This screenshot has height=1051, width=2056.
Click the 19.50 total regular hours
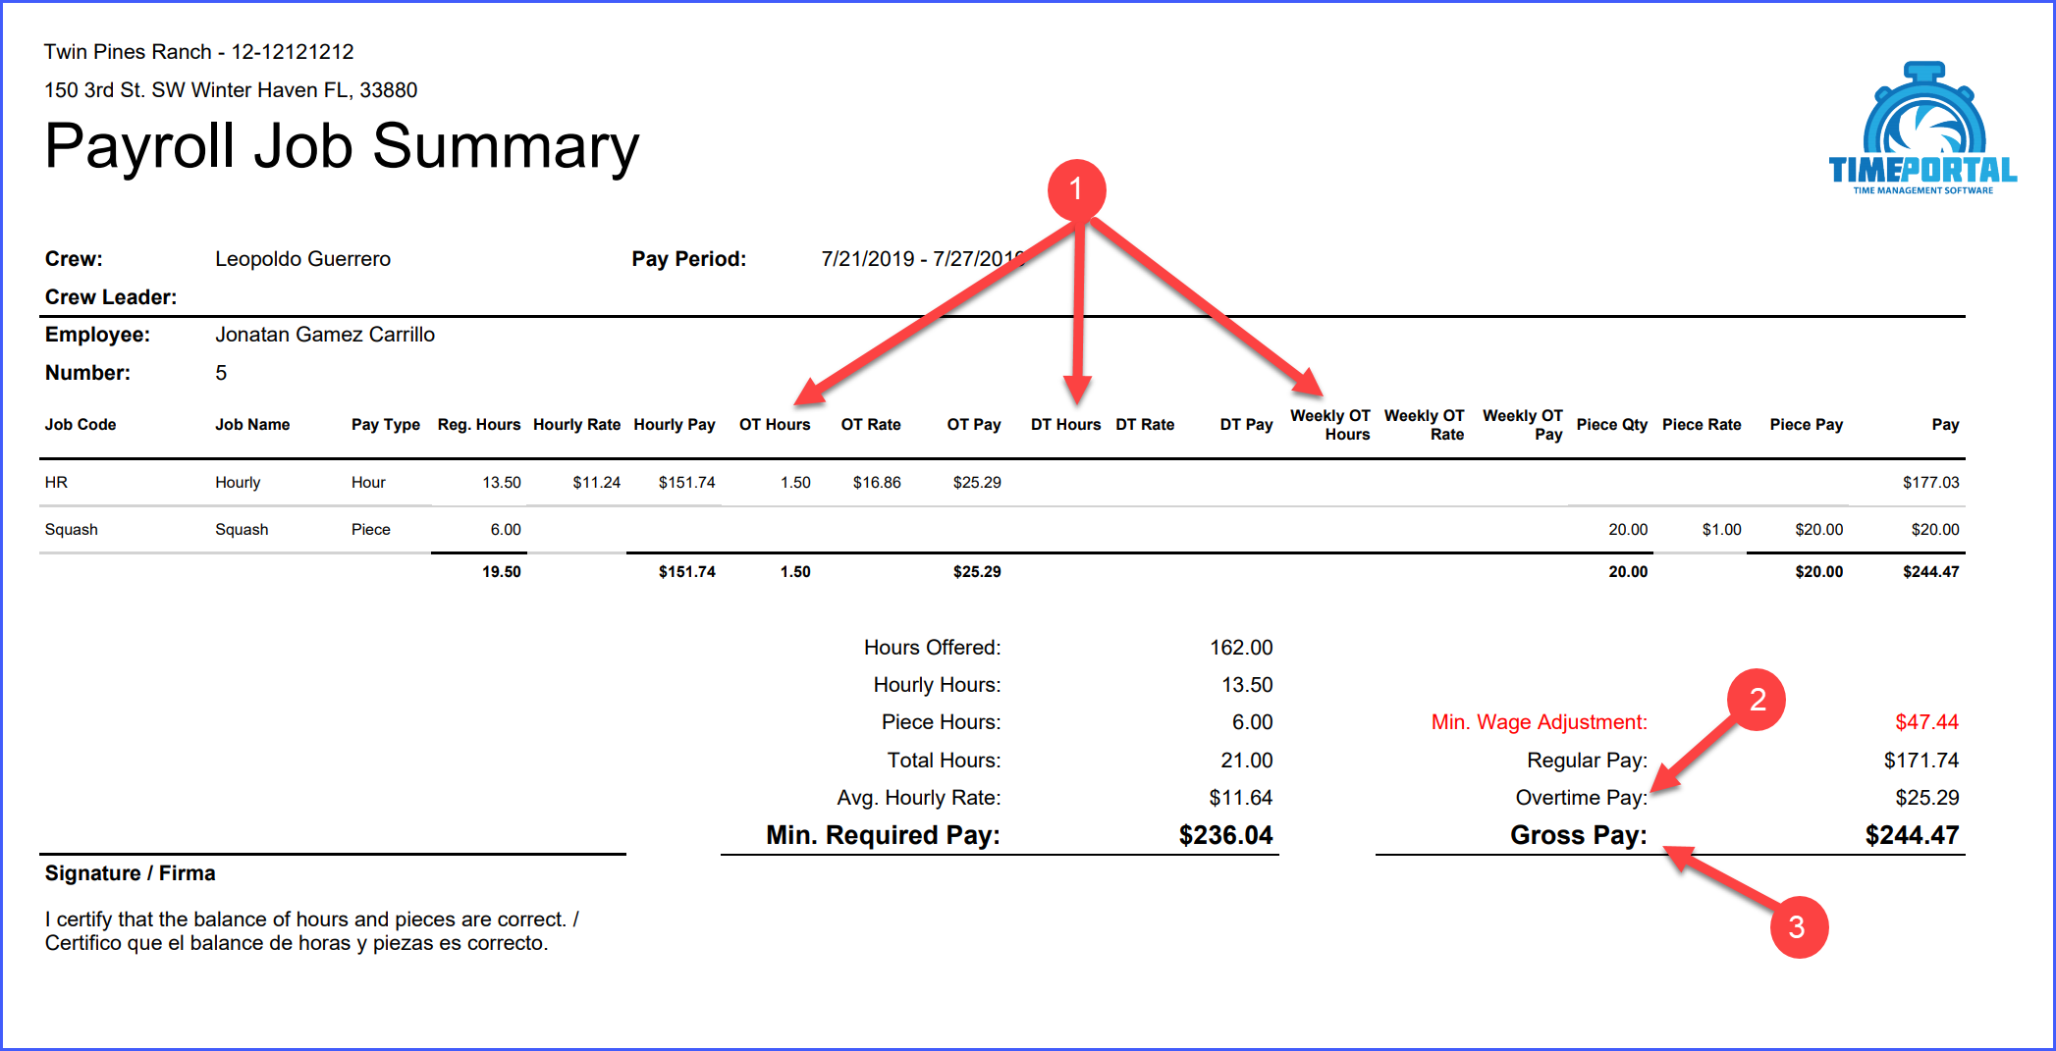(502, 572)
